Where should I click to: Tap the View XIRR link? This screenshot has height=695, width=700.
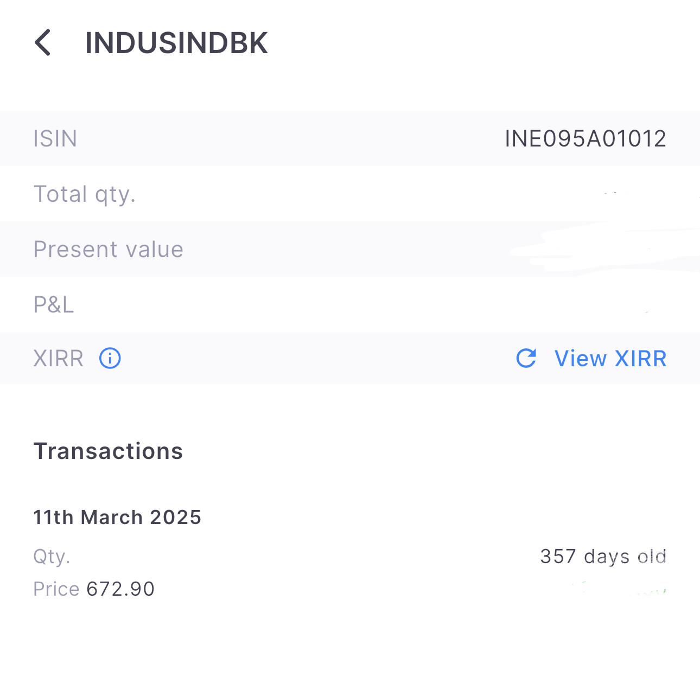pos(610,359)
